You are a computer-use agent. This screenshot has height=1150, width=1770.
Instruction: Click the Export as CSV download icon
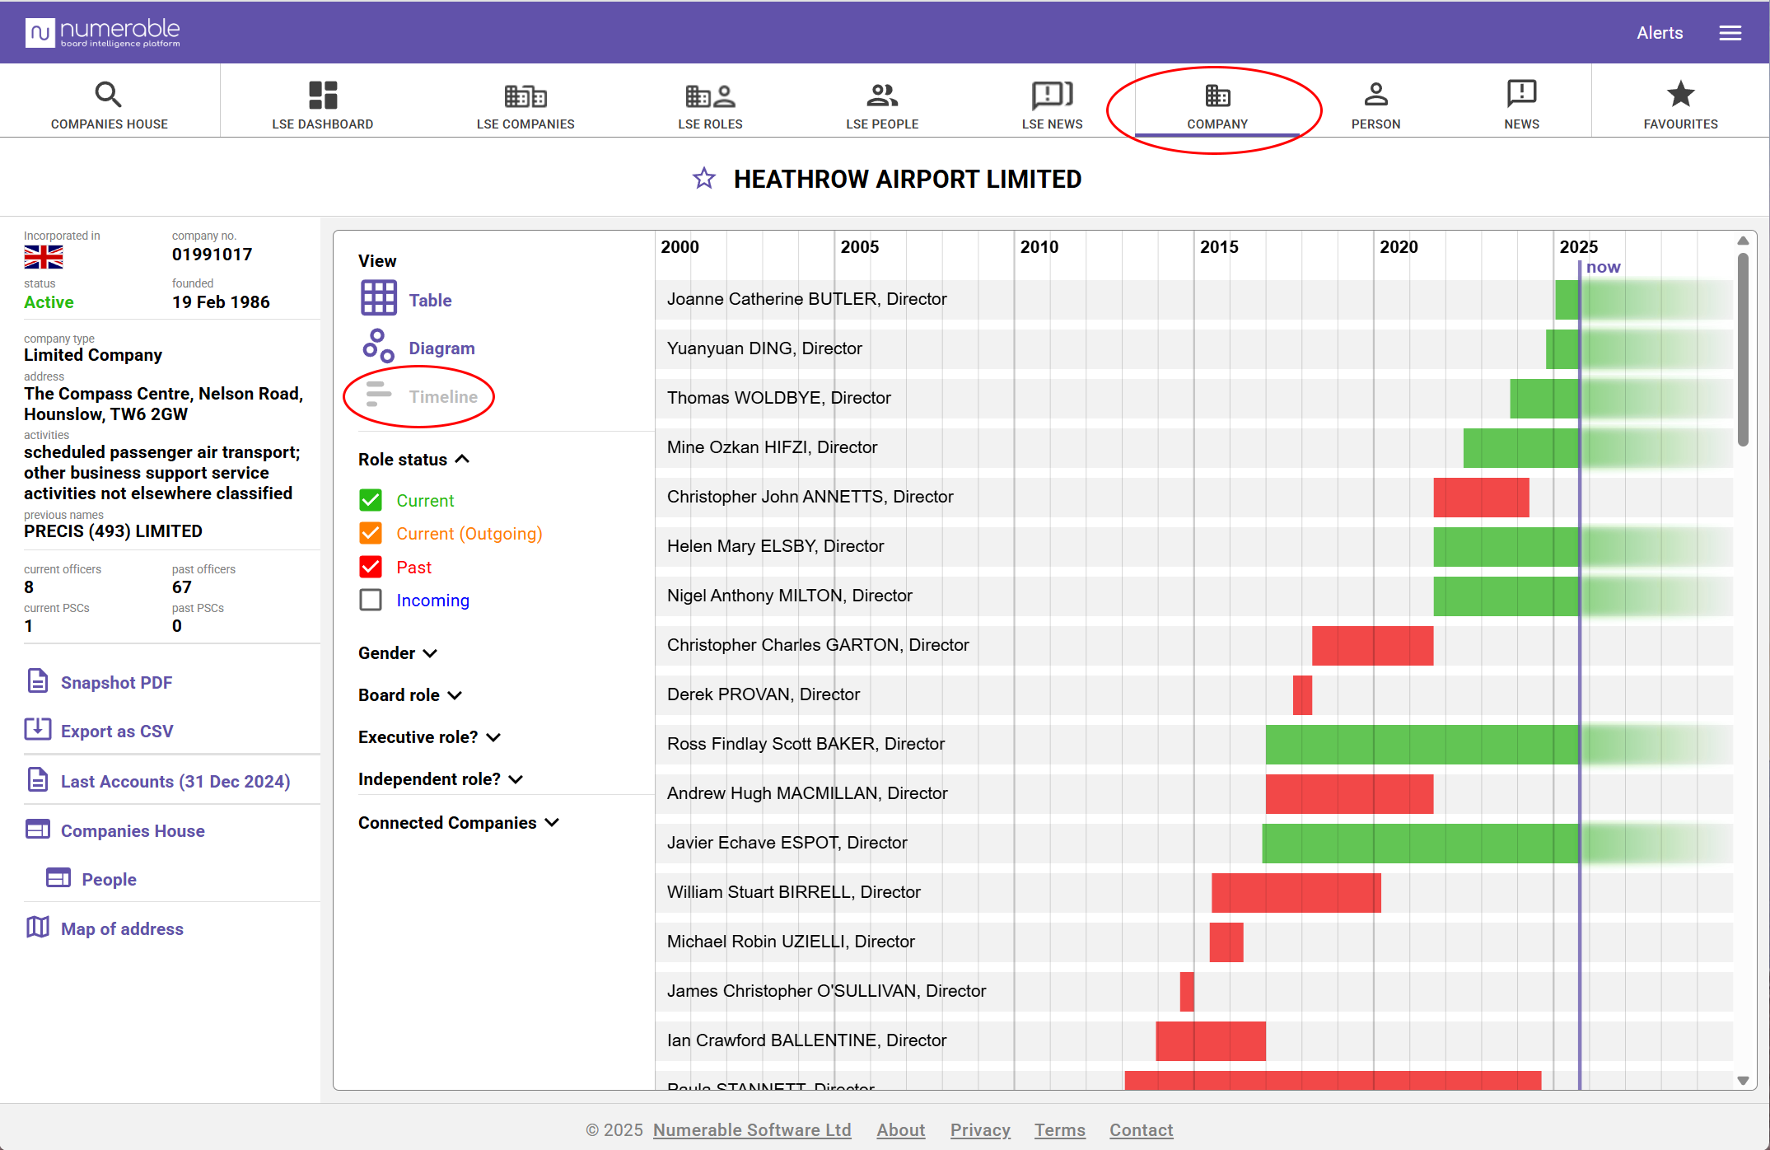[38, 730]
